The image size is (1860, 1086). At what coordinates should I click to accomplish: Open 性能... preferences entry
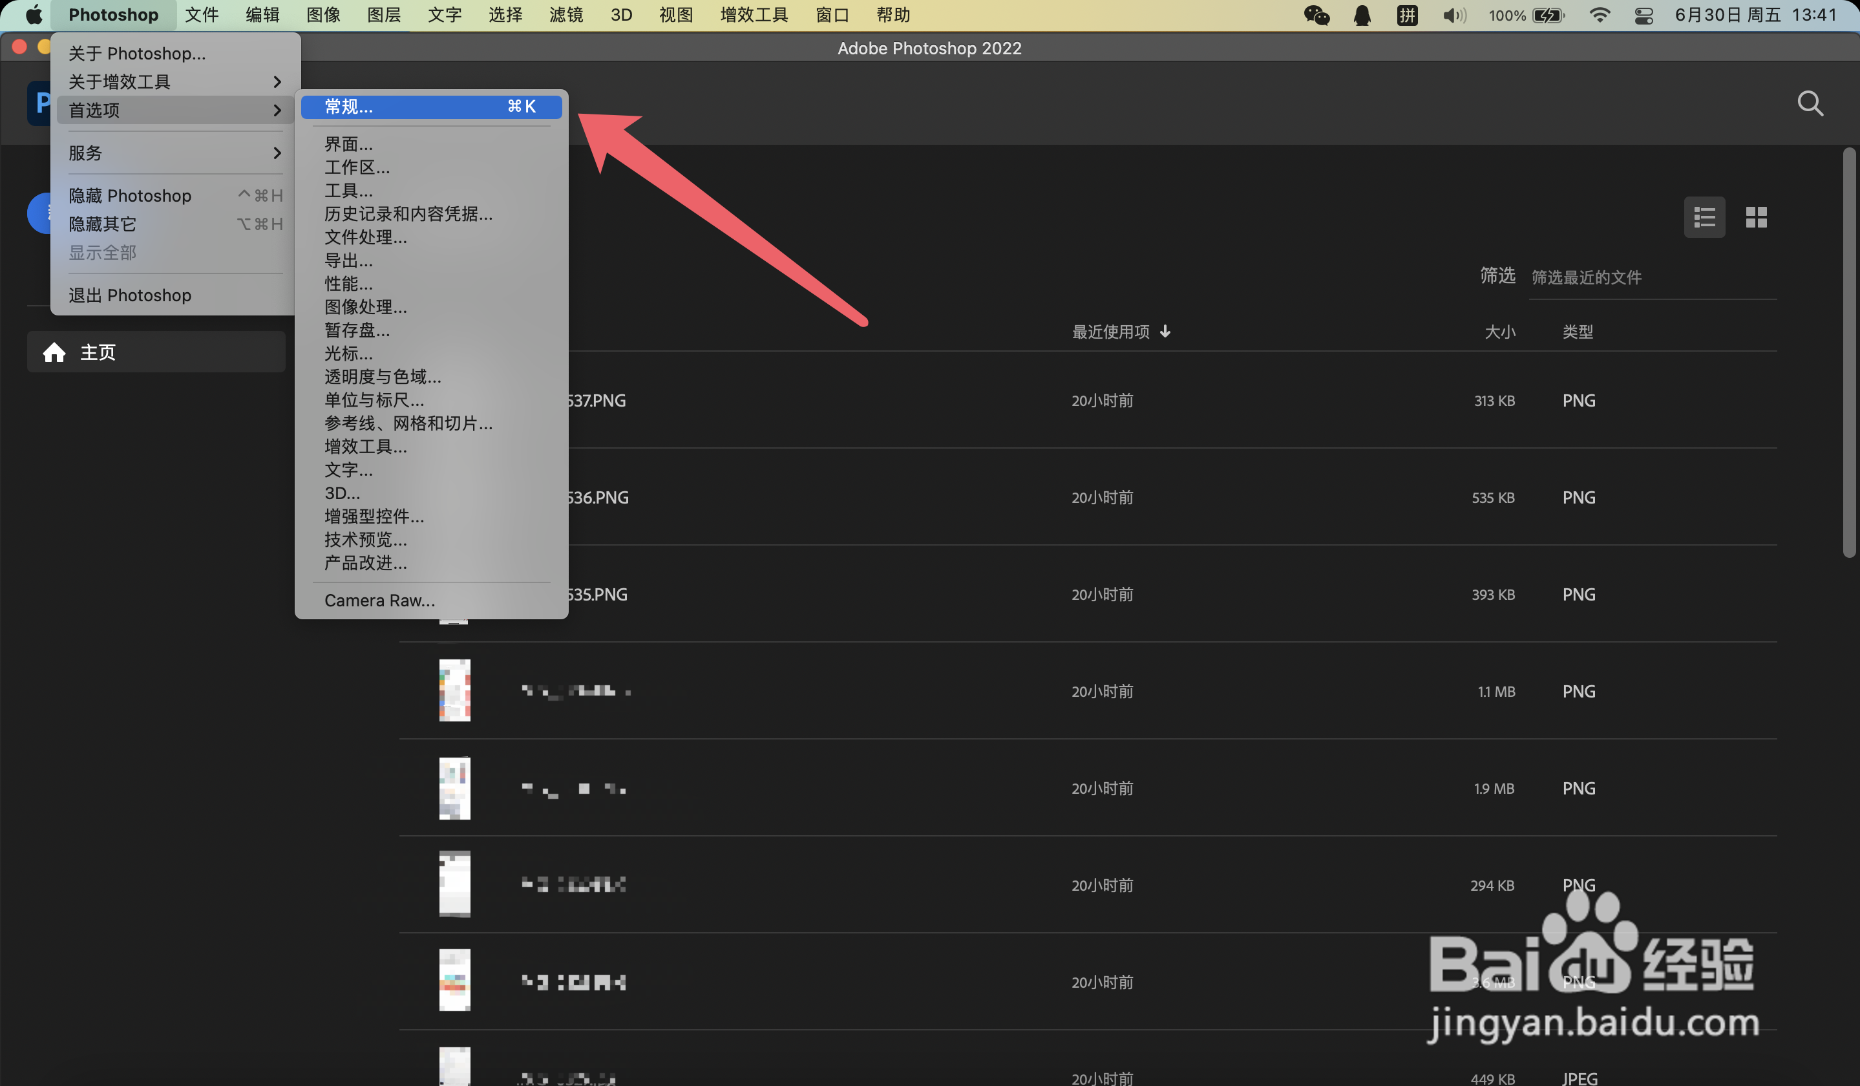(348, 284)
